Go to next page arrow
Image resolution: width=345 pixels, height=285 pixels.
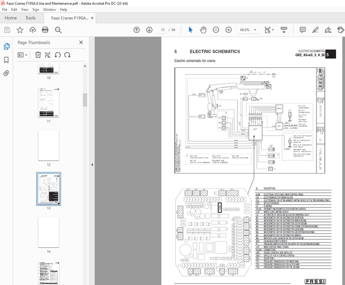149,30
